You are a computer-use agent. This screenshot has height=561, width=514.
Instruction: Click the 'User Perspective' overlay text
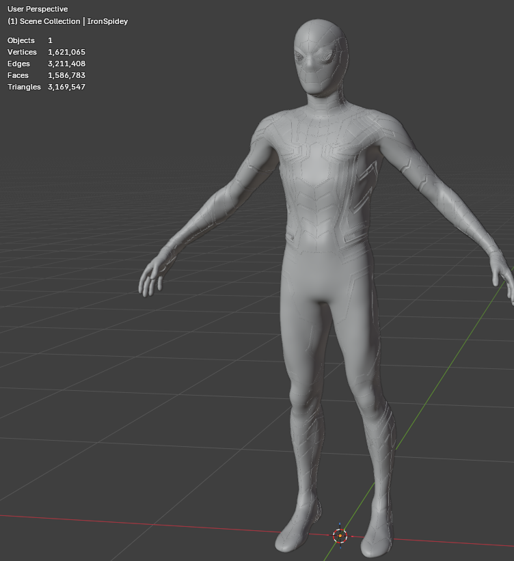click(x=38, y=9)
